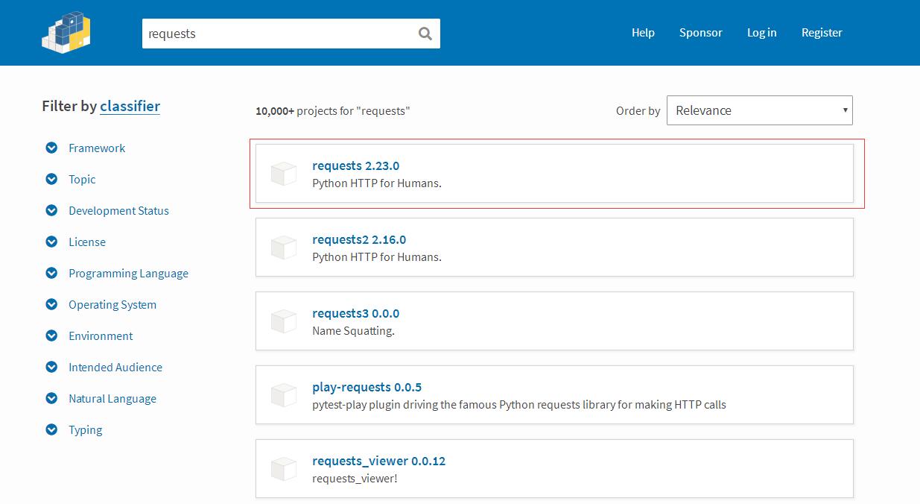
Task: Click the Operating System label
Action: coord(112,305)
